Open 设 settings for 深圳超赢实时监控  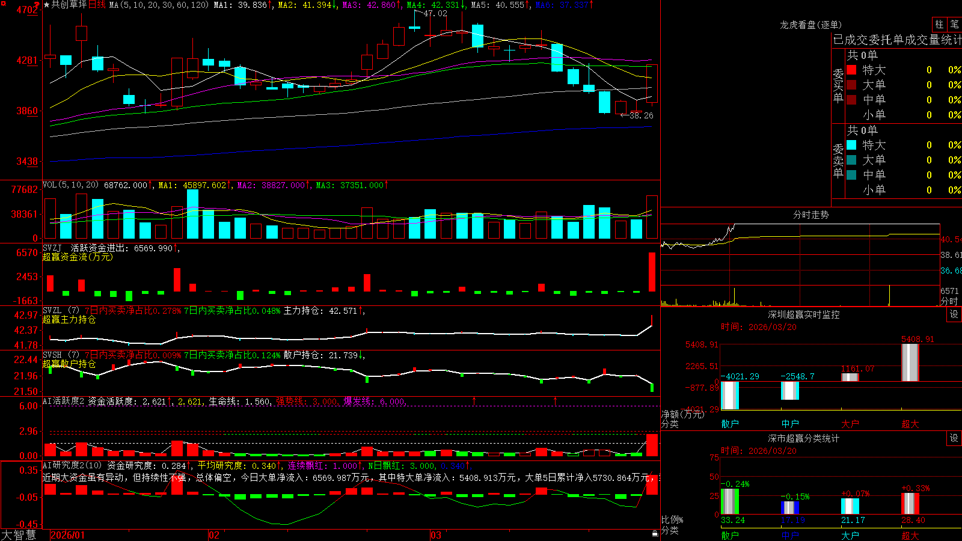pyautogui.click(x=954, y=314)
